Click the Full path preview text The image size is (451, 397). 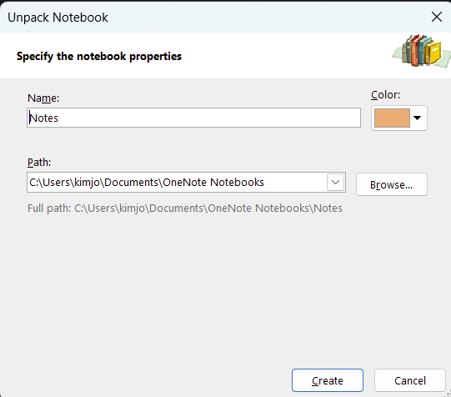click(x=185, y=208)
